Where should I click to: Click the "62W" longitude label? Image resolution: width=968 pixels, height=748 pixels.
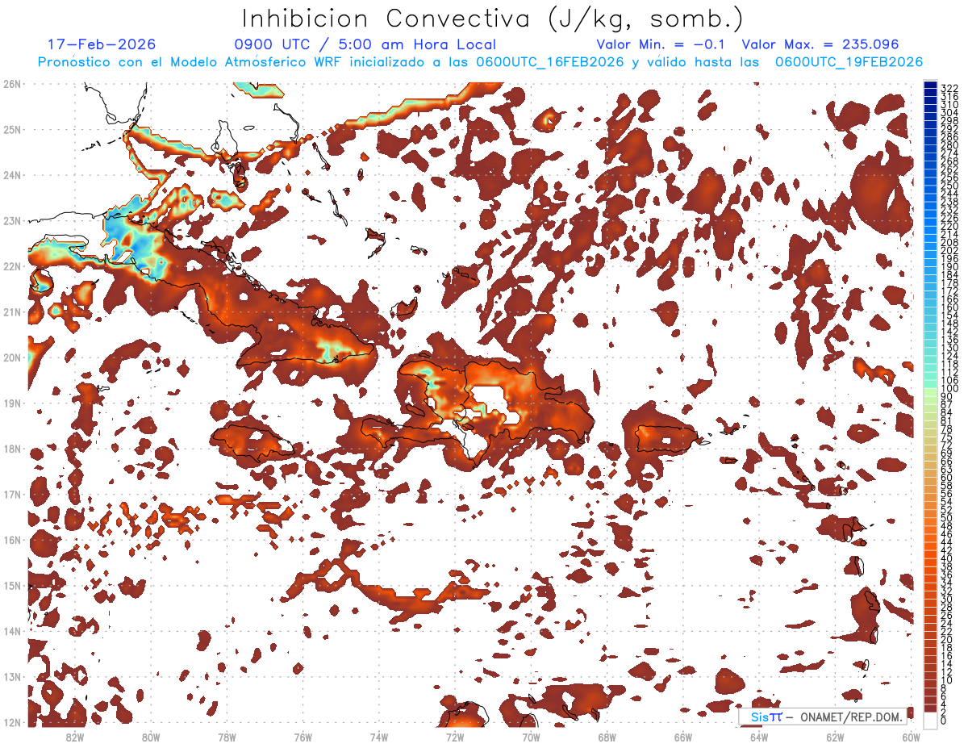click(835, 737)
